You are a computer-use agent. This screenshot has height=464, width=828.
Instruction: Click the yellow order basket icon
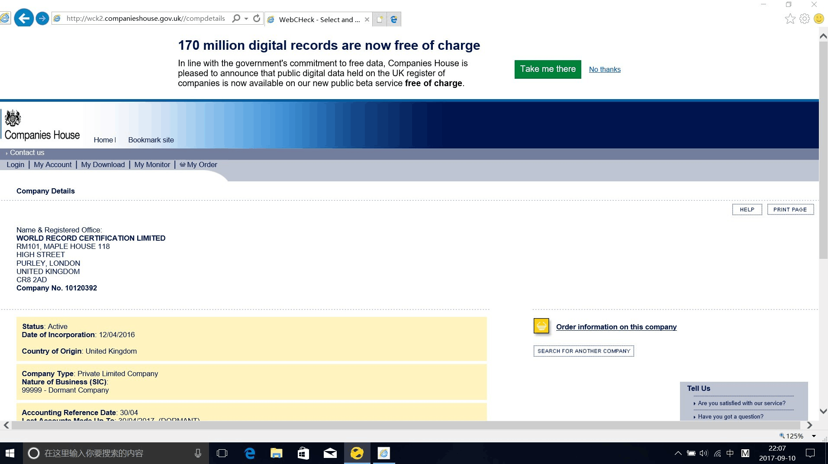(541, 326)
